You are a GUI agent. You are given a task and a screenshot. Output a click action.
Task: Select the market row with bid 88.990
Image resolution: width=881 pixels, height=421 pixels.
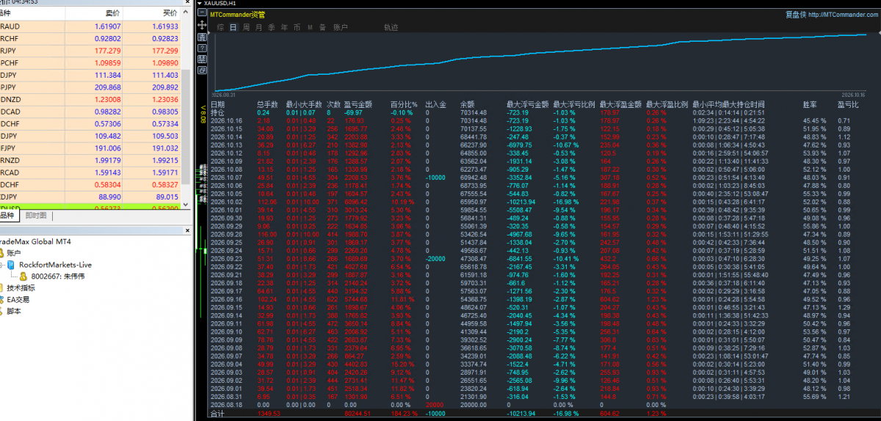[90, 197]
